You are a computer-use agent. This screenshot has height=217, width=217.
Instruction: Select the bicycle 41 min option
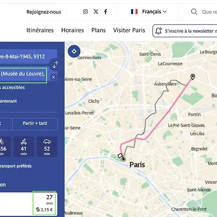click(x=24, y=147)
